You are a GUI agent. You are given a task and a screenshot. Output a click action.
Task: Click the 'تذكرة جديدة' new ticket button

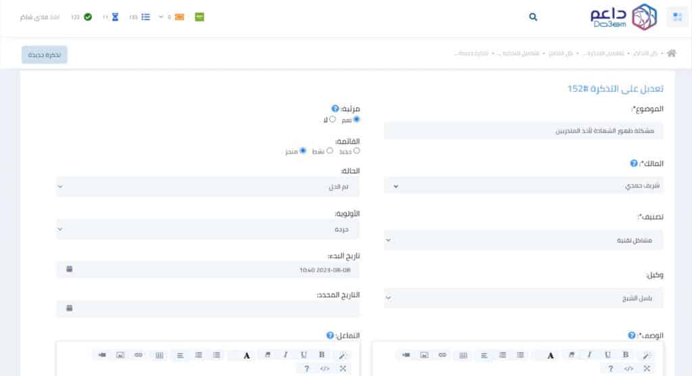45,55
